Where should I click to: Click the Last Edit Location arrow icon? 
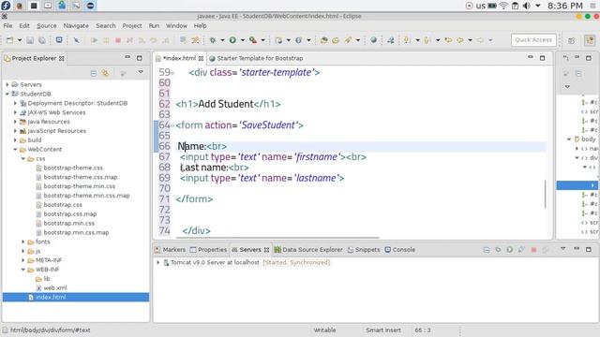[x=448, y=40]
